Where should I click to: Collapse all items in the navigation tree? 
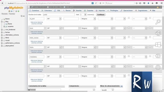[22, 16]
